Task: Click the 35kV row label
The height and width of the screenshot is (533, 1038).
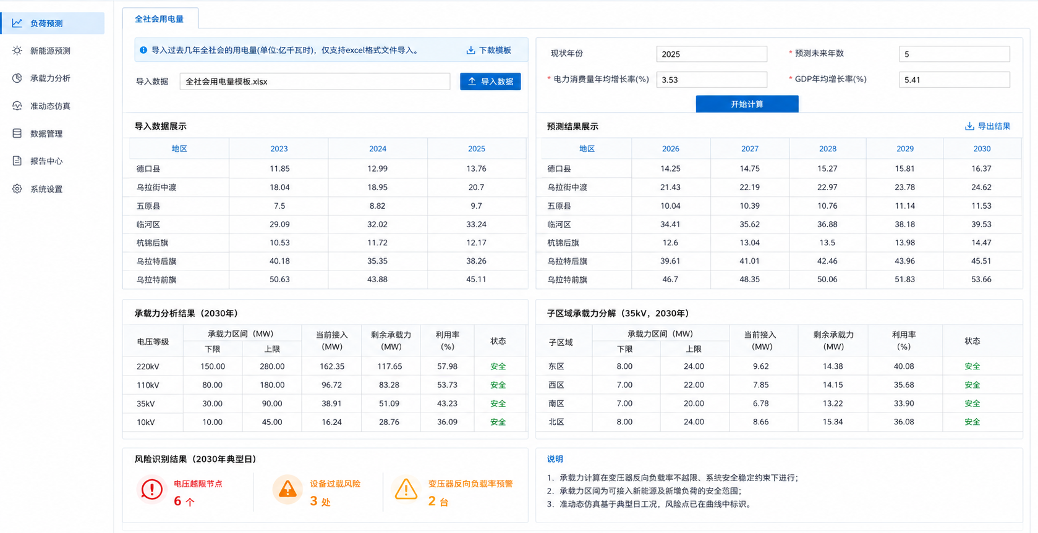Action: click(146, 403)
